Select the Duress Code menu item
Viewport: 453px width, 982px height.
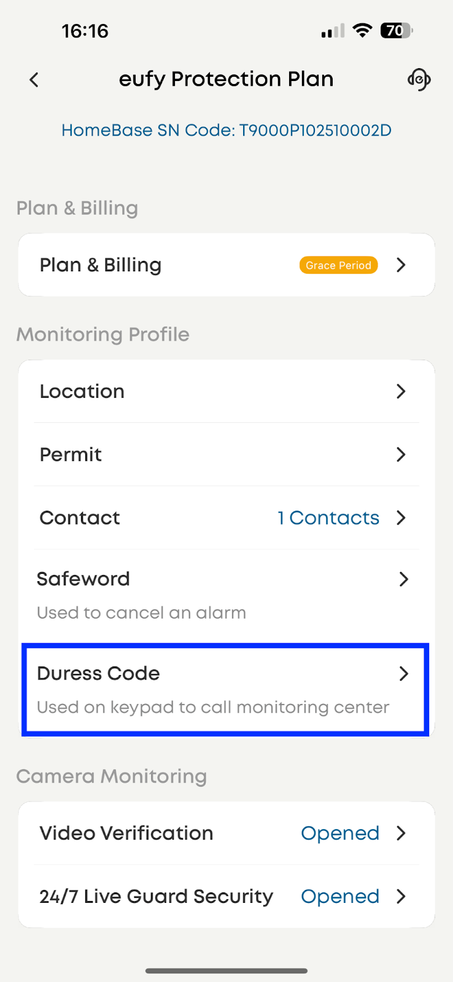click(98, 674)
